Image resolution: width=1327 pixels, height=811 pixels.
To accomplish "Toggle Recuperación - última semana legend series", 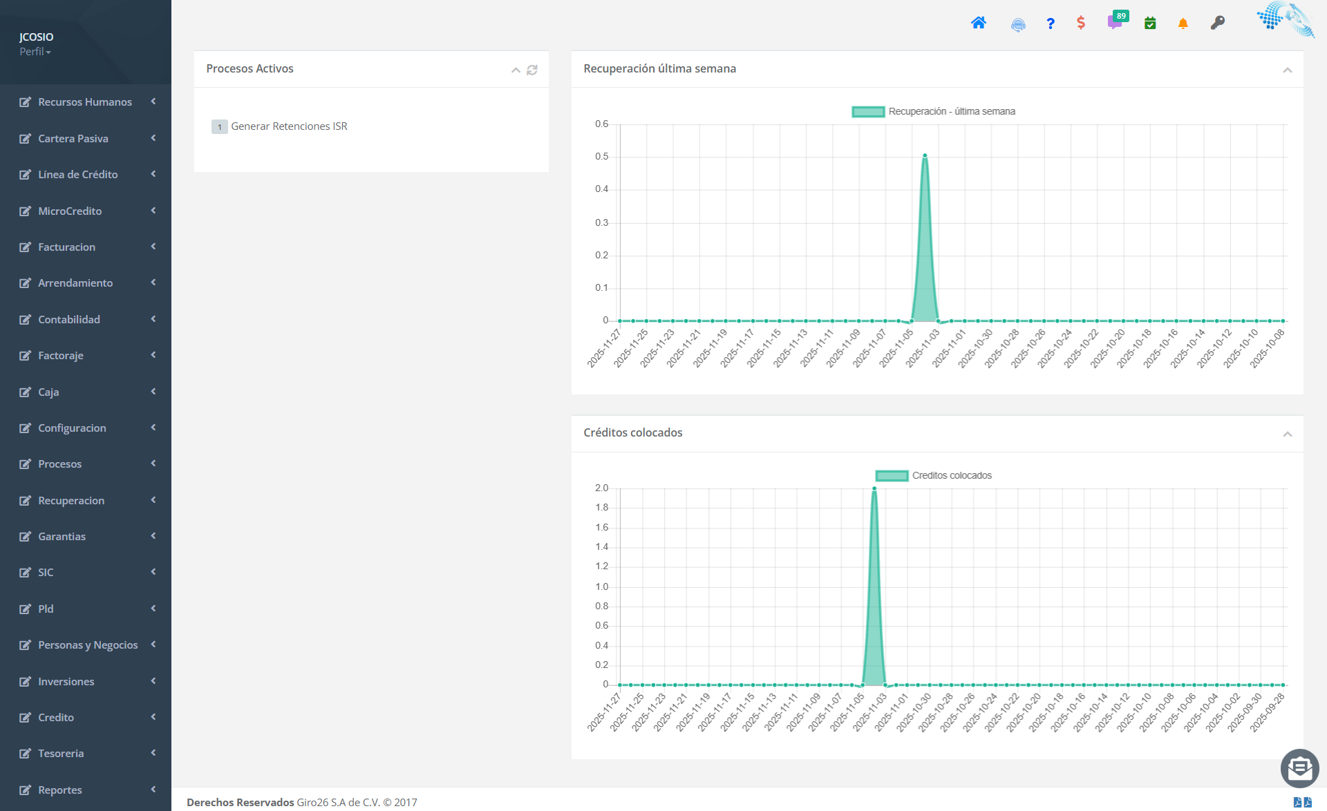I will 934,111.
